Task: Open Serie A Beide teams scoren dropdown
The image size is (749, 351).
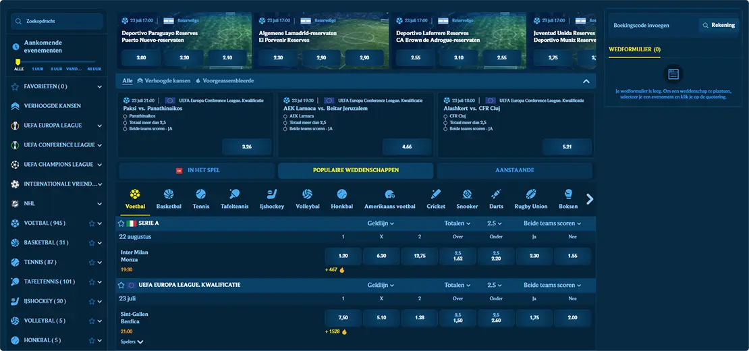Action: coord(552,223)
